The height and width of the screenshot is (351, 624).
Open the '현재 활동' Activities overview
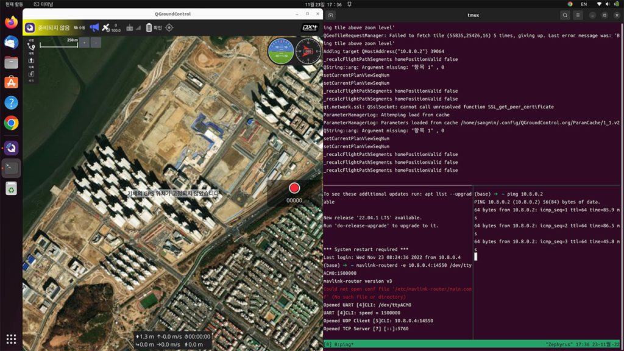(x=14, y=4)
